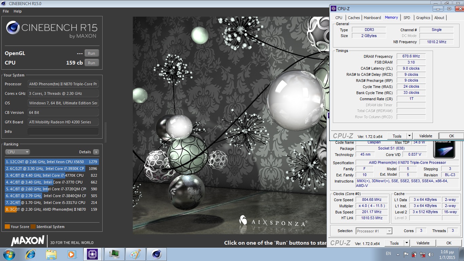Image resolution: width=464 pixels, height=261 pixels.
Task: Click Validate in front CPU-Z window
Action: 426,136
